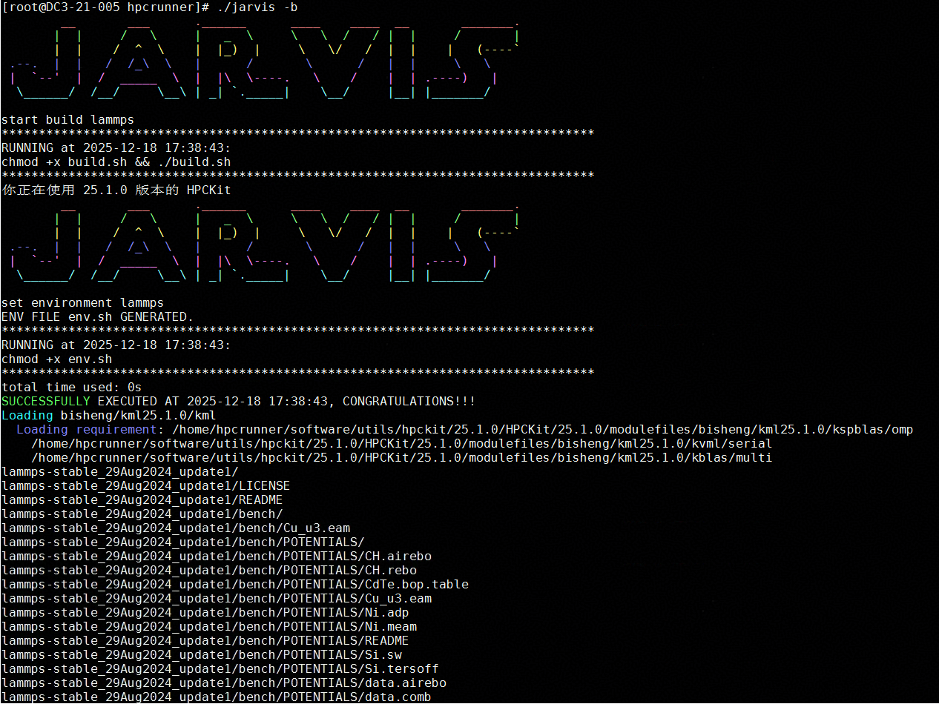Click the module path ending in kspblas/omp
Image resolution: width=939 pixels, height=704 pixels.
542,429
